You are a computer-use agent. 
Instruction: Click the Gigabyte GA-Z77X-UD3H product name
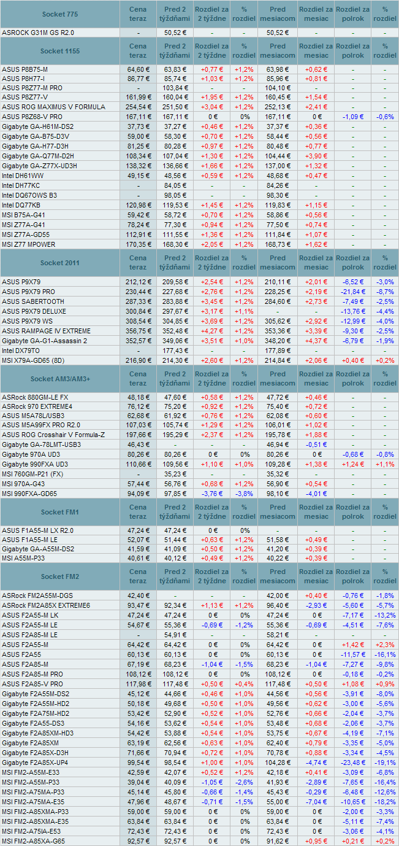[39, 166]
